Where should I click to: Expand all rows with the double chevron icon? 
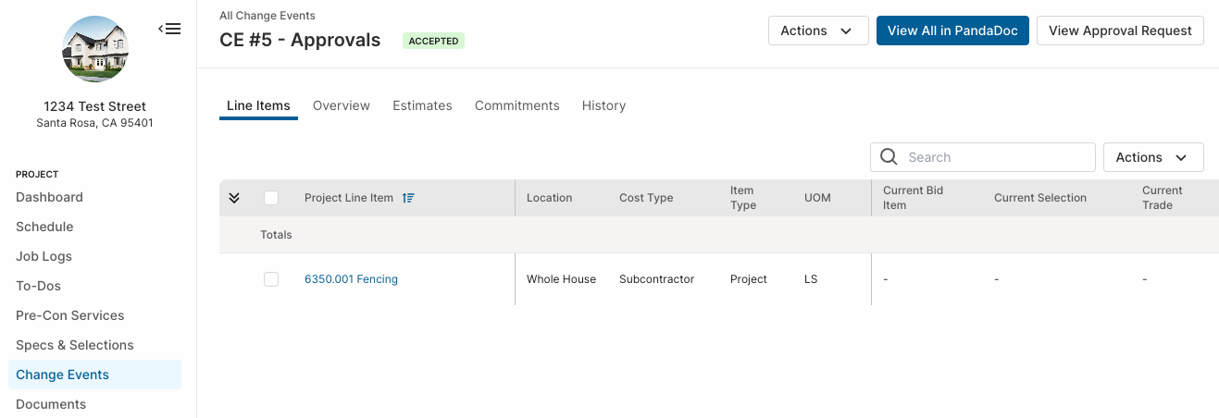[234, 198]
